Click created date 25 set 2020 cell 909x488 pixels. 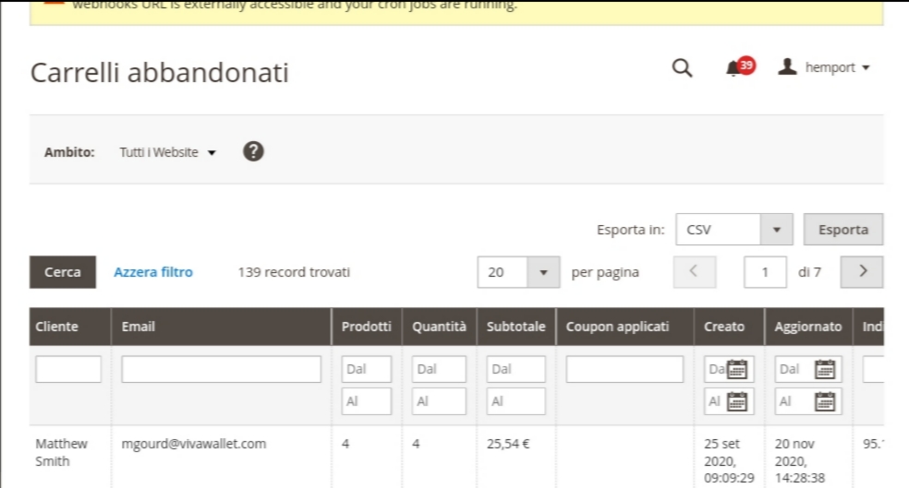point(729,461)
